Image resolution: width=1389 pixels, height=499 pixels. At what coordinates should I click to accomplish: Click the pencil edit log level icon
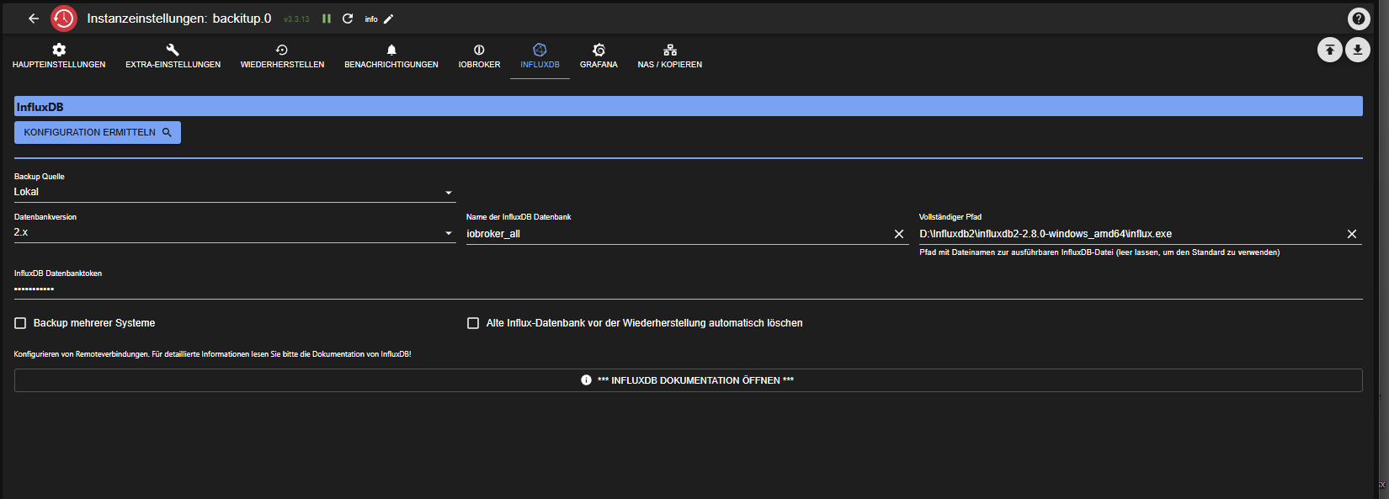pos(389,19)
